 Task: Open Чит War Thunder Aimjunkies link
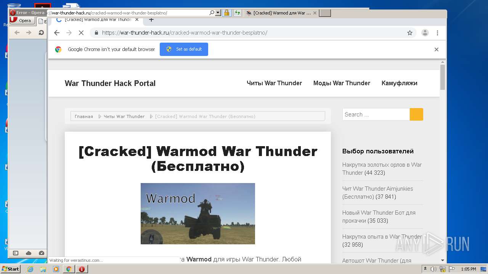tap(377, 193)
